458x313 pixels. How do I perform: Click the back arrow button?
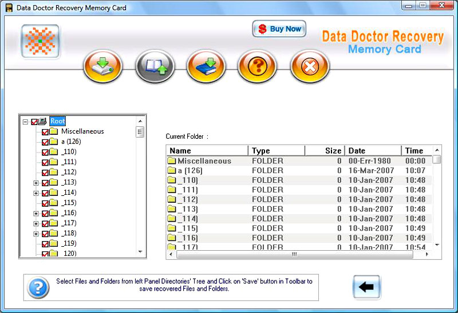click(366, 287)
